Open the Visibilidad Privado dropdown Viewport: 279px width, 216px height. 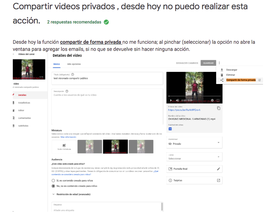tap(194, 142)
